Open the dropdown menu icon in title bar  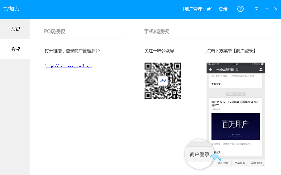point(256,9)
